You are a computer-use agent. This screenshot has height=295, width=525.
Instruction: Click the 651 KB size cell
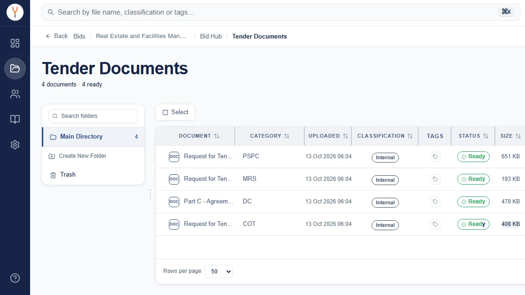tap(510, 156)
